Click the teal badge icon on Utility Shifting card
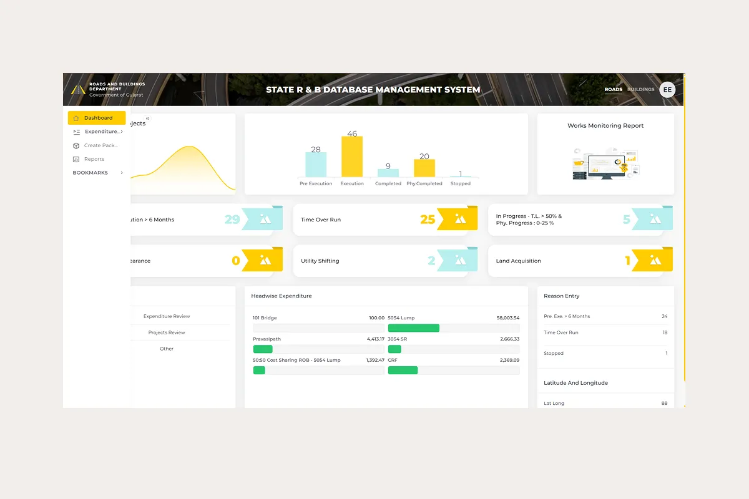749x499 pixels. (459, 259)
